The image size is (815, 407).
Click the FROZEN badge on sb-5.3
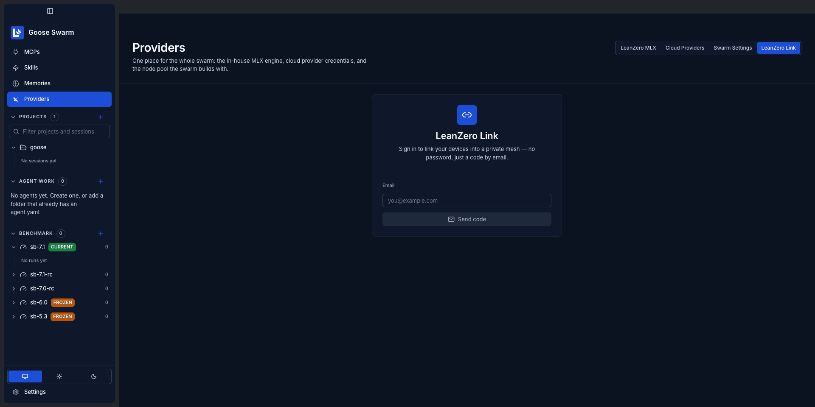(x=62, y=317)
